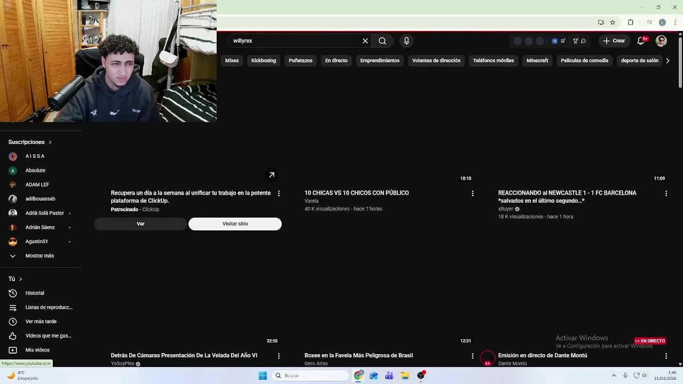The width and height of the screenshot is (683, 384).
Task: Select the Minecraft filter chip
Action: point(537,61)
